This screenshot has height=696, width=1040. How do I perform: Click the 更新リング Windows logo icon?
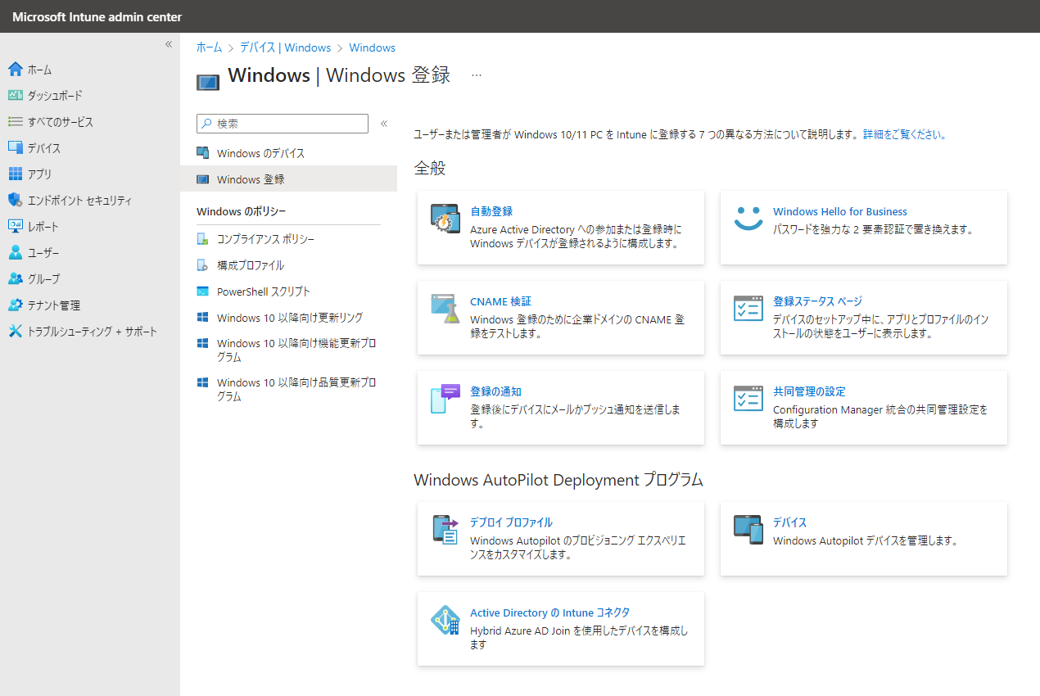tap(203, 317)
